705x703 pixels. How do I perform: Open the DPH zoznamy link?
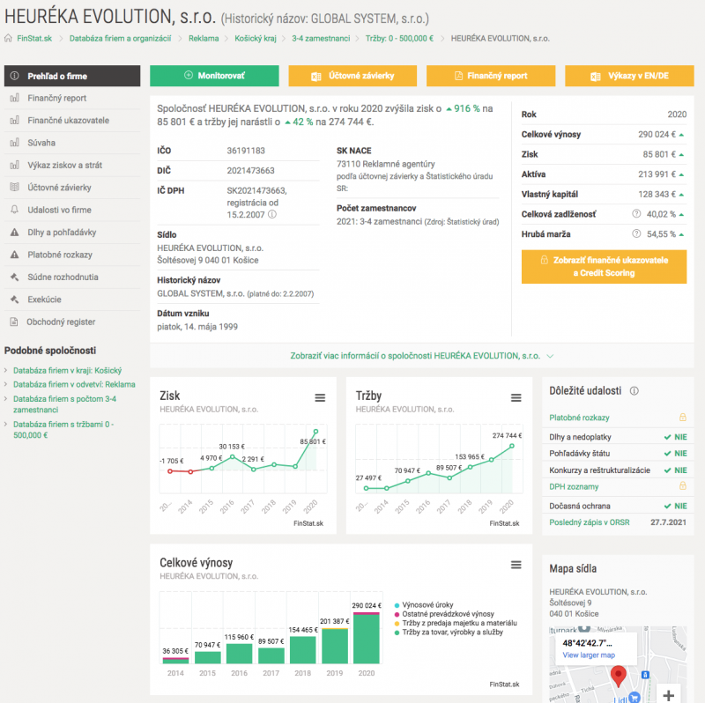pos(574,486)
